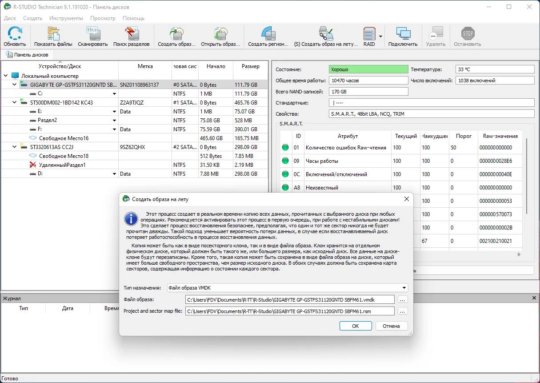Click Создать регион toolbar icon

268,36
